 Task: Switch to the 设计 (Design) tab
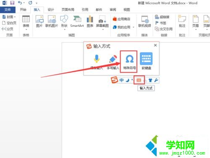51,10
